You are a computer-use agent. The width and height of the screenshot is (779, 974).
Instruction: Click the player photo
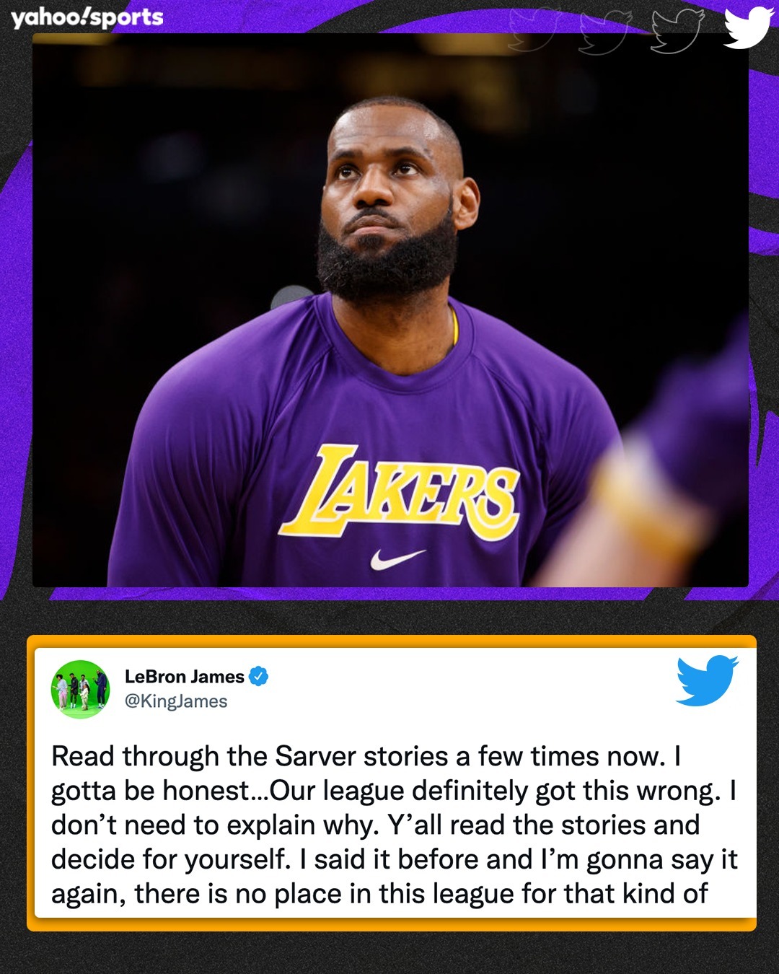[x=390, y=310]
